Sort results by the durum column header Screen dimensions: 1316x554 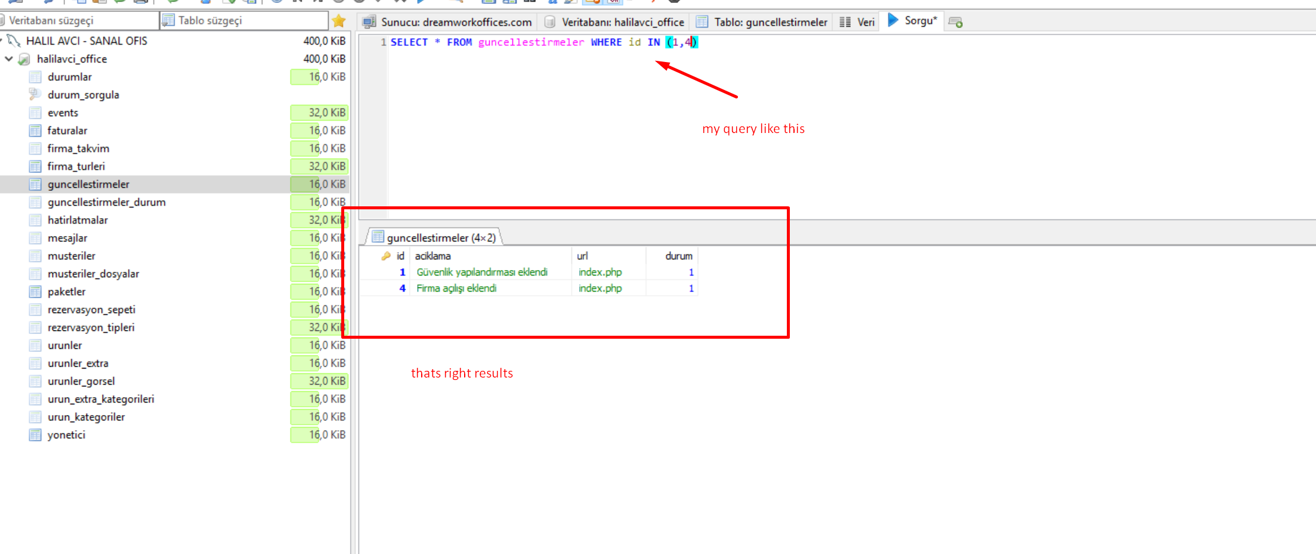tap(678, 256)
